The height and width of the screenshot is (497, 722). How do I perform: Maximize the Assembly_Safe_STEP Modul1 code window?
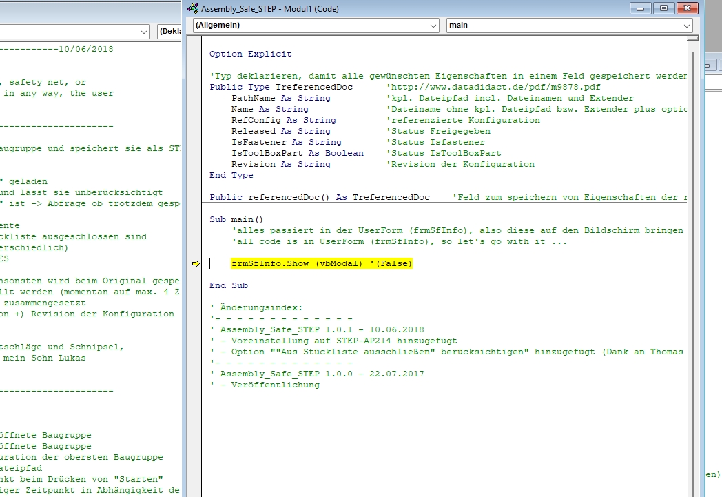[x=663, y=8]
